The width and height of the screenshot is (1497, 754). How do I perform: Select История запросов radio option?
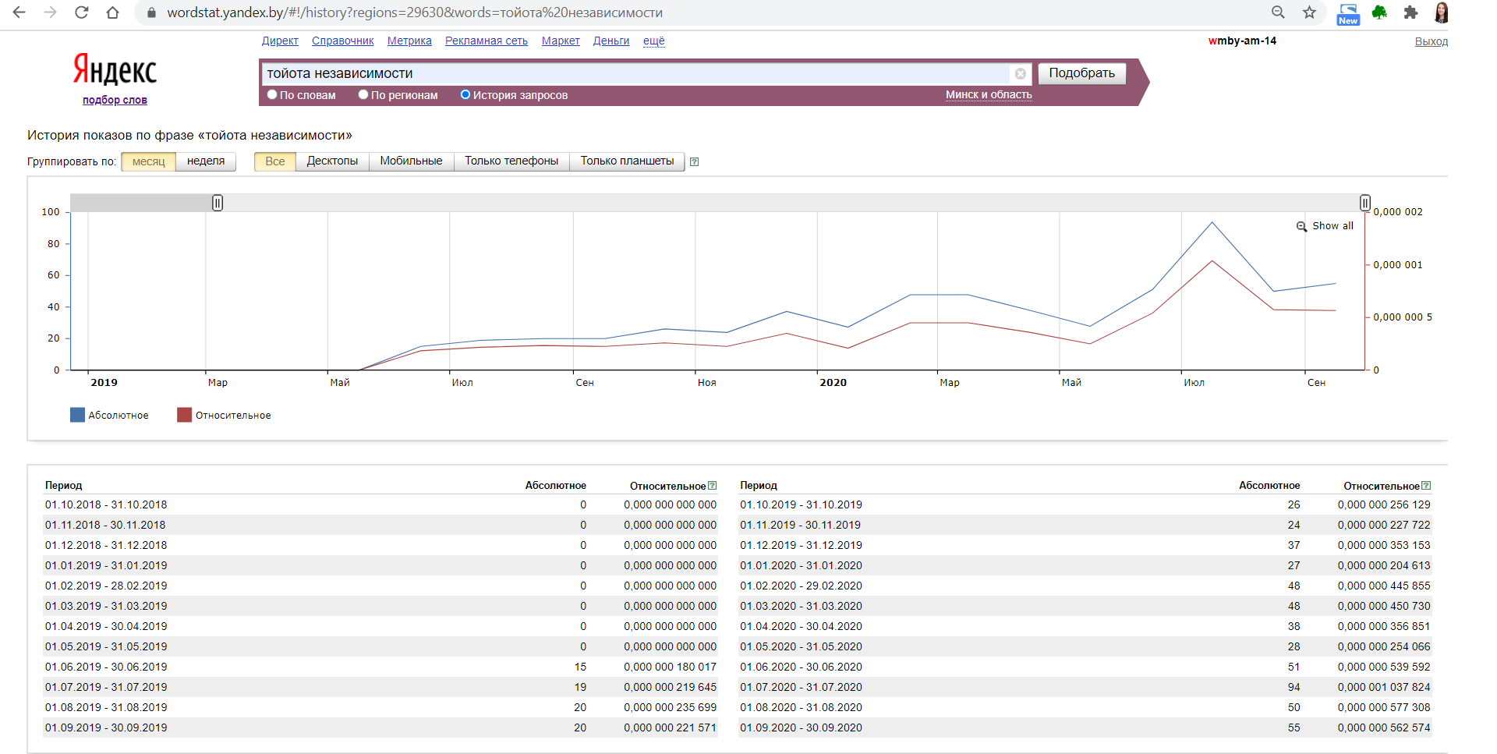coord(465,94)
